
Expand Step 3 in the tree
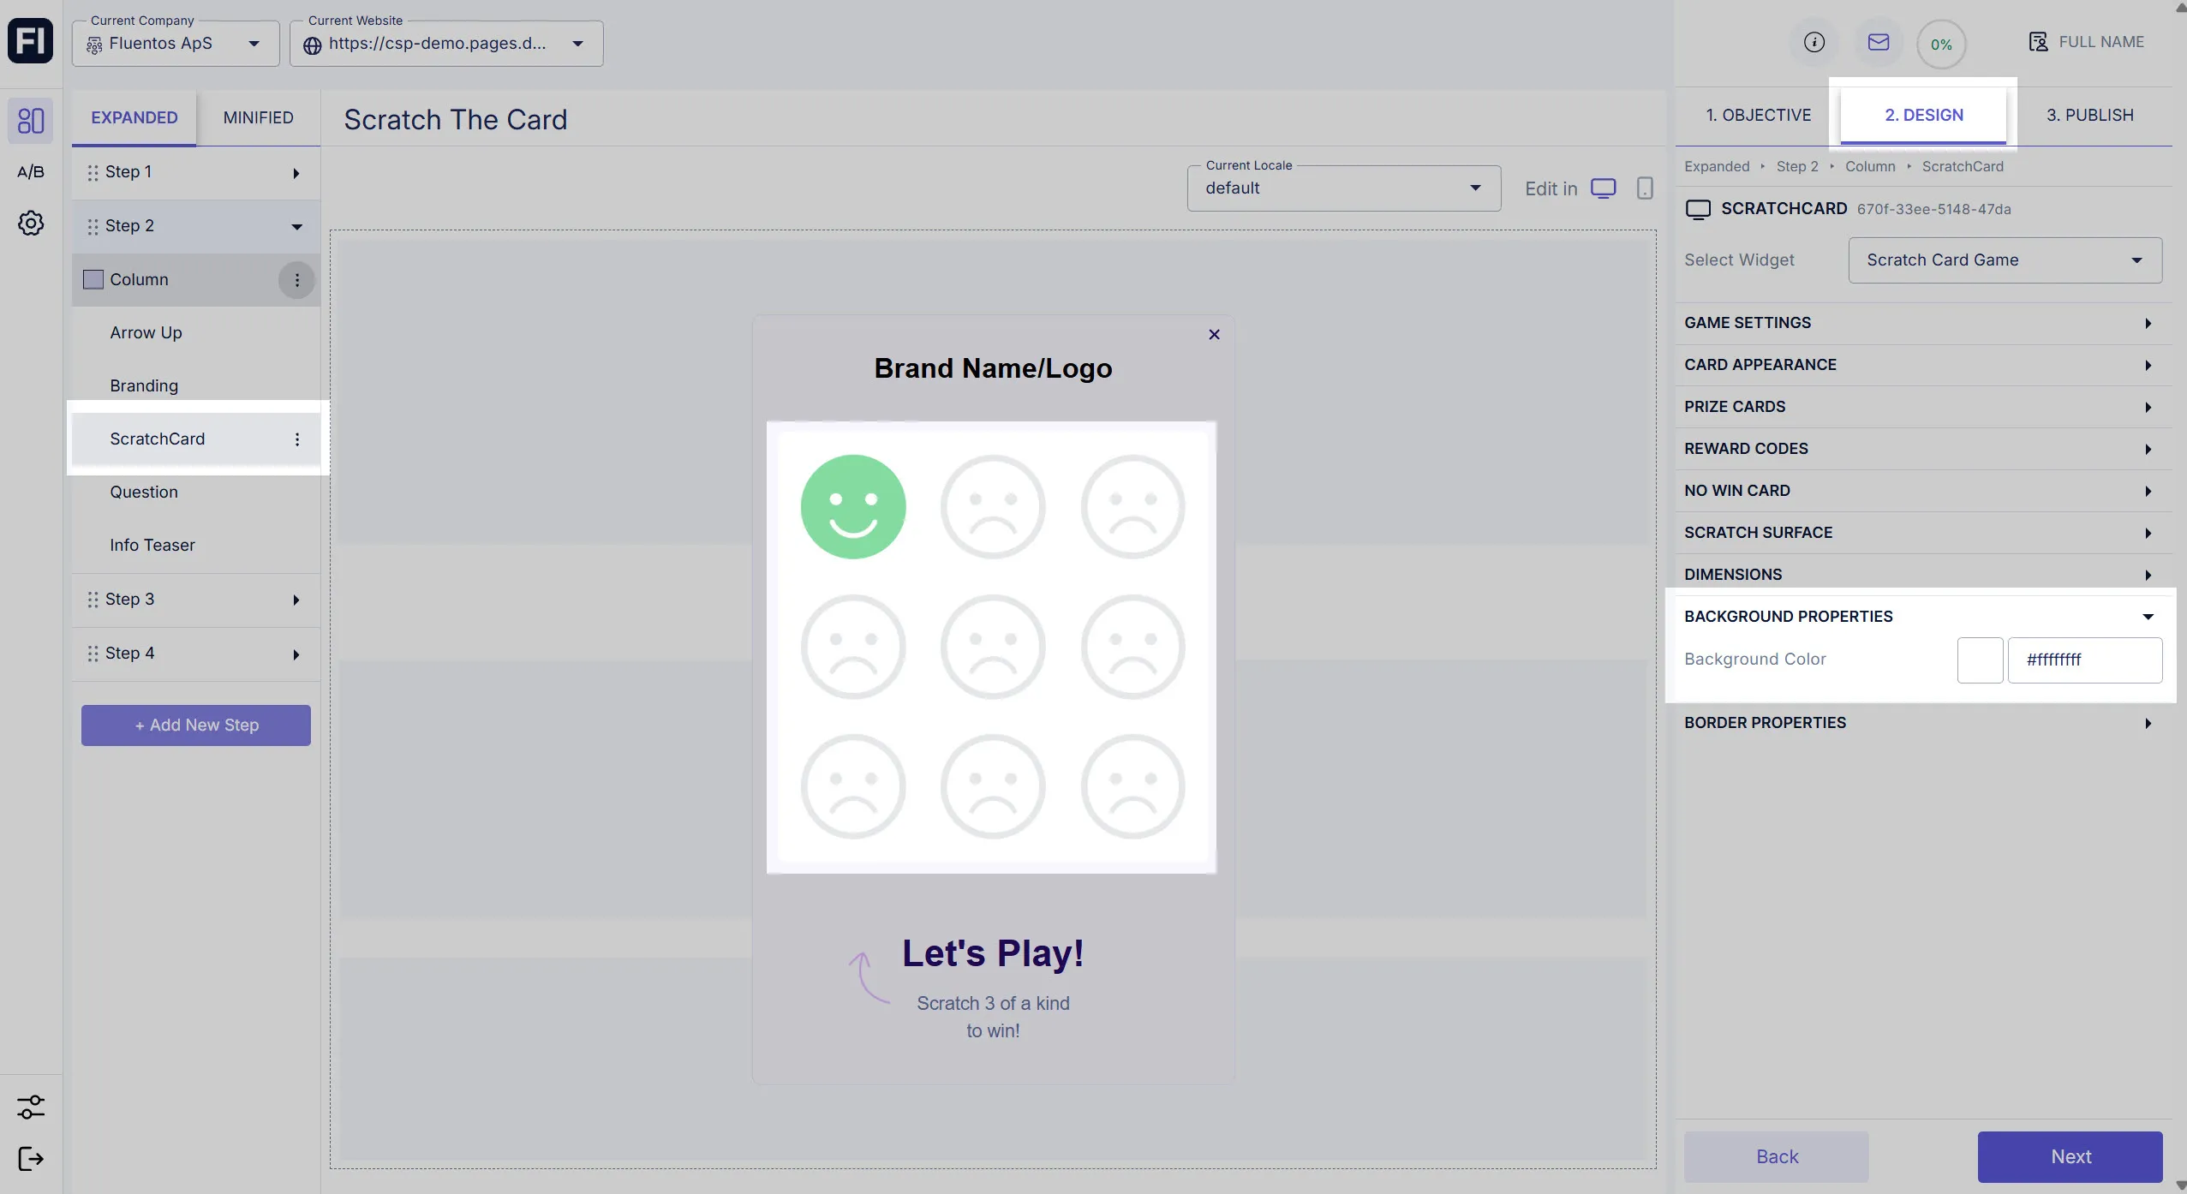pos(296,600)
